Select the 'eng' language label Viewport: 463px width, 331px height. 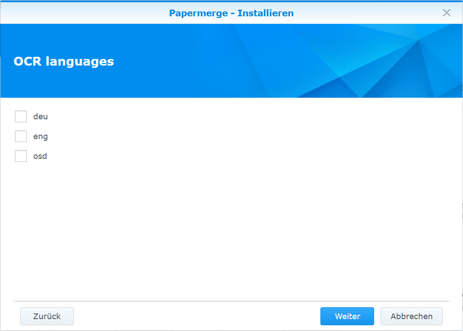coord(40,136)
